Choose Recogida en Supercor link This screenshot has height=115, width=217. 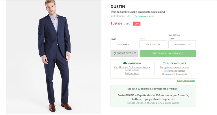pyautogui.click(x=174, y=71)
